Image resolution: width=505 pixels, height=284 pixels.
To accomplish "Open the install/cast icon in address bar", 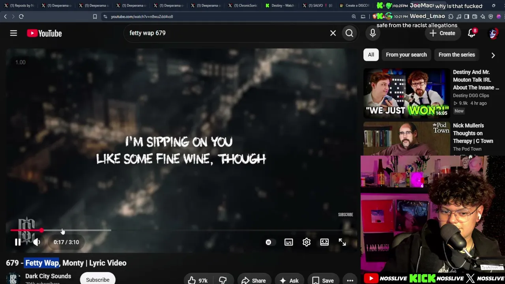I will [x=363, y=17].
